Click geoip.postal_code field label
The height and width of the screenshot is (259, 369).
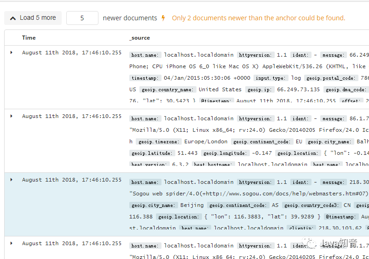pyautogui.click(x=331, y=78)
